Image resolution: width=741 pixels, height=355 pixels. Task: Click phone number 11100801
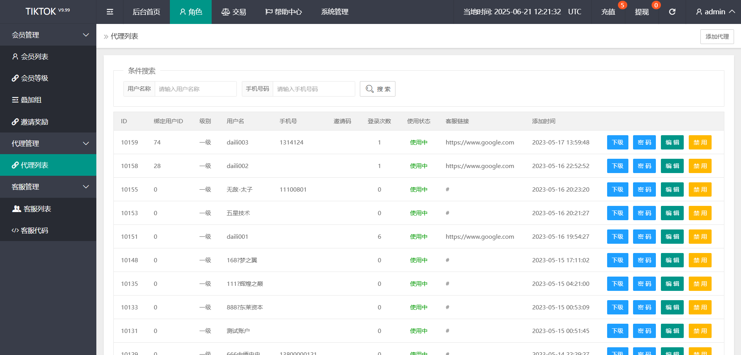[x=293, y=189]
